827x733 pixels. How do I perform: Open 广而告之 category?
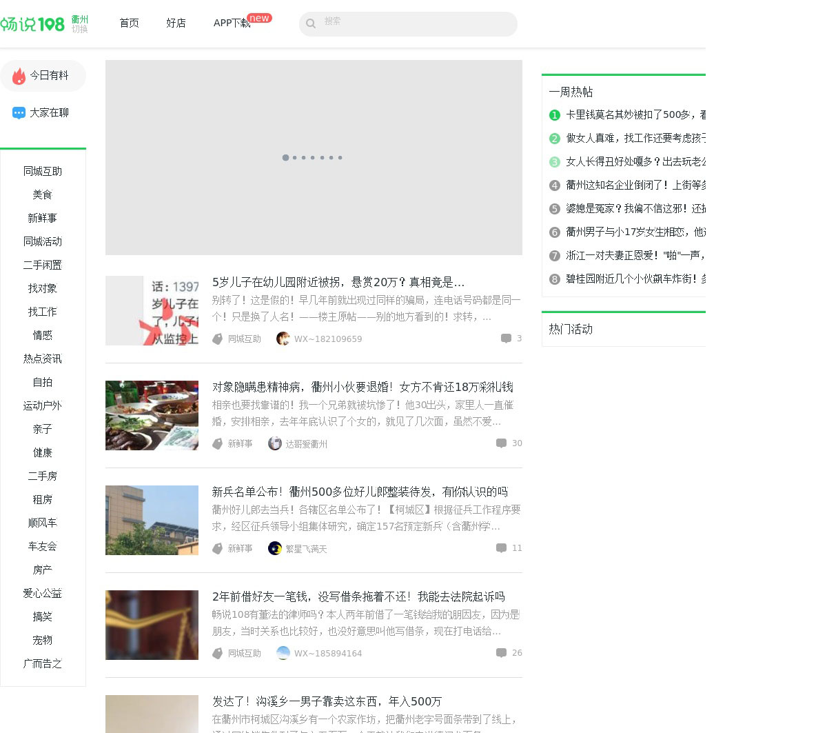click(x=43, y=663)
